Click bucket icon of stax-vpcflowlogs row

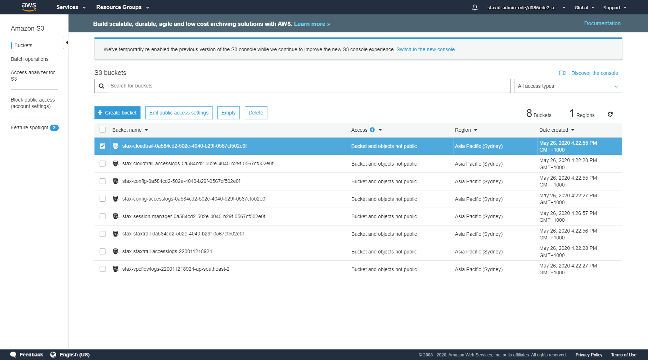[116, 269]
